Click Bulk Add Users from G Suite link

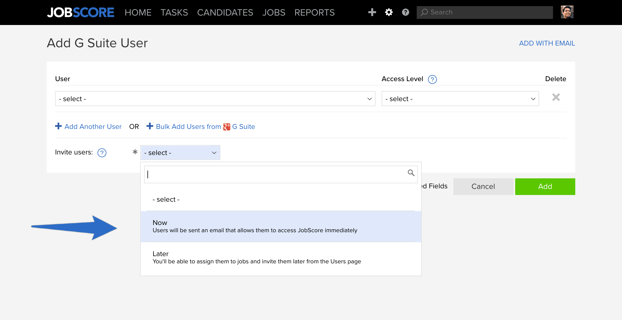tap(205, 127)
